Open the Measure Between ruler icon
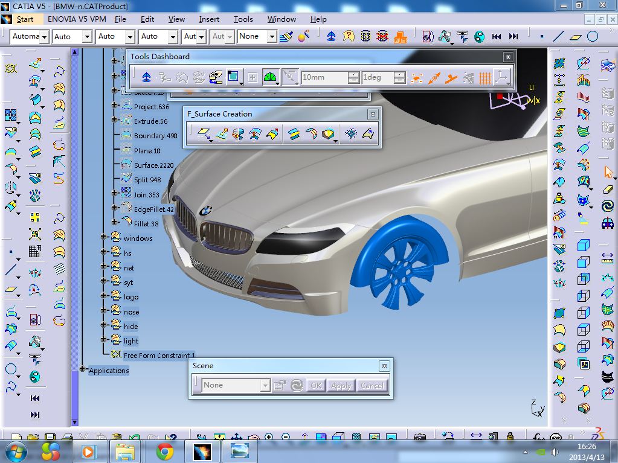Screen dimensions: 618x463 607,258
